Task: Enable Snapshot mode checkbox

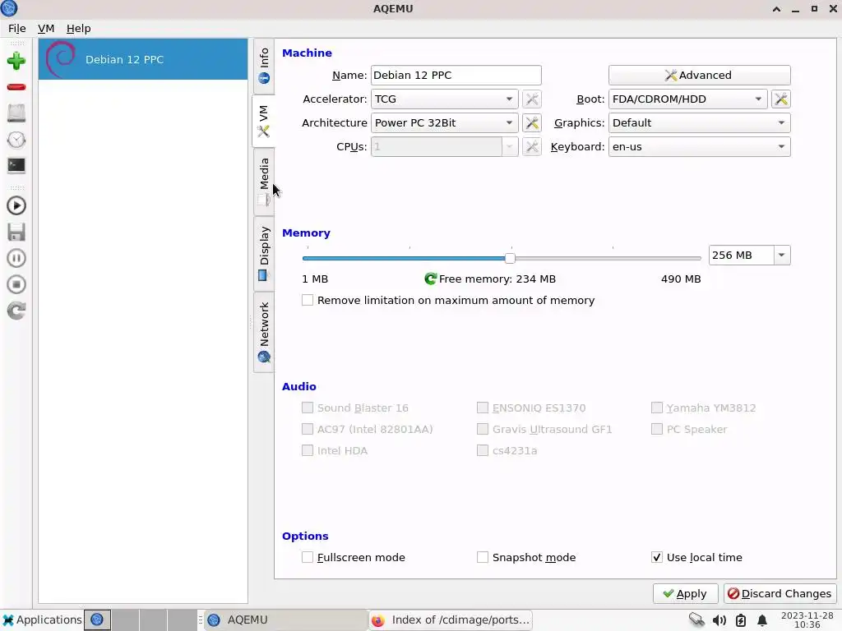Action: (x=483, y=558)
